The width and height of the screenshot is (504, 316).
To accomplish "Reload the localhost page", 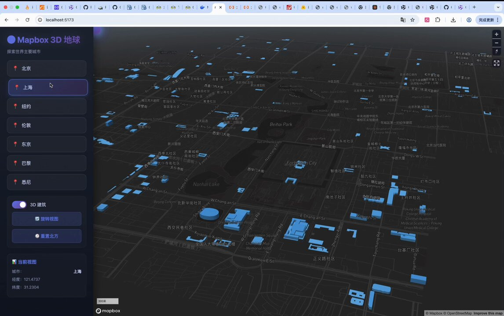I will 27,20.
